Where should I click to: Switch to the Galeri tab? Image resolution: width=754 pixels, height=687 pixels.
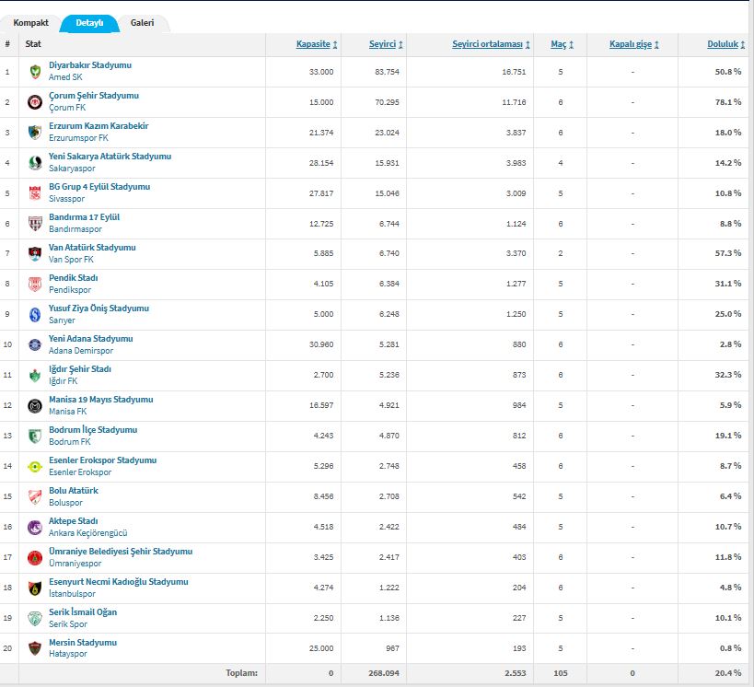coord(142,22)
